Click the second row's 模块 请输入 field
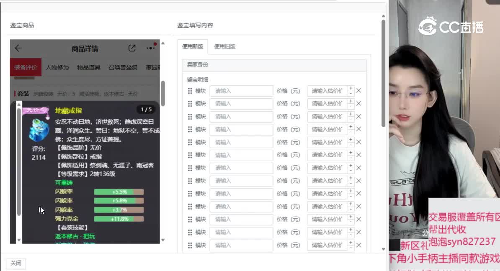The height and width of the screenshot is (271, 500). (x=241, y=103)
